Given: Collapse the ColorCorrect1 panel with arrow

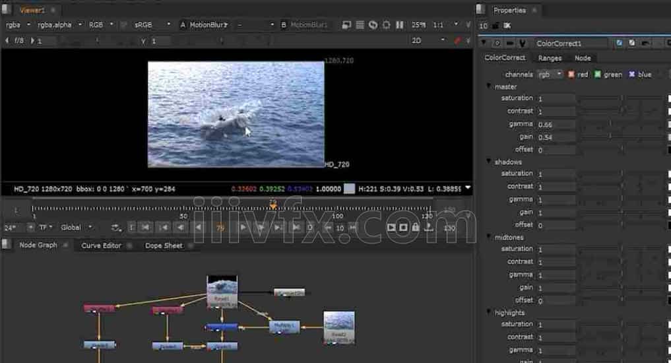Looking at the screenshot, I should tap(484, 43).
